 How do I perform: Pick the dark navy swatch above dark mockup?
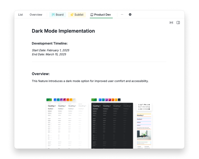(119, 100)
